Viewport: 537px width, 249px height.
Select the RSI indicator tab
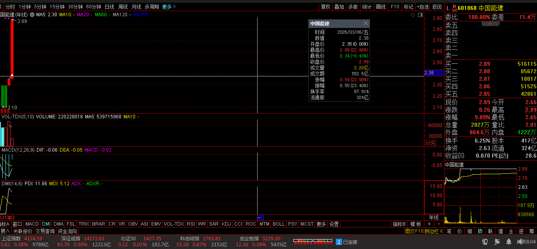click(191, 224)
